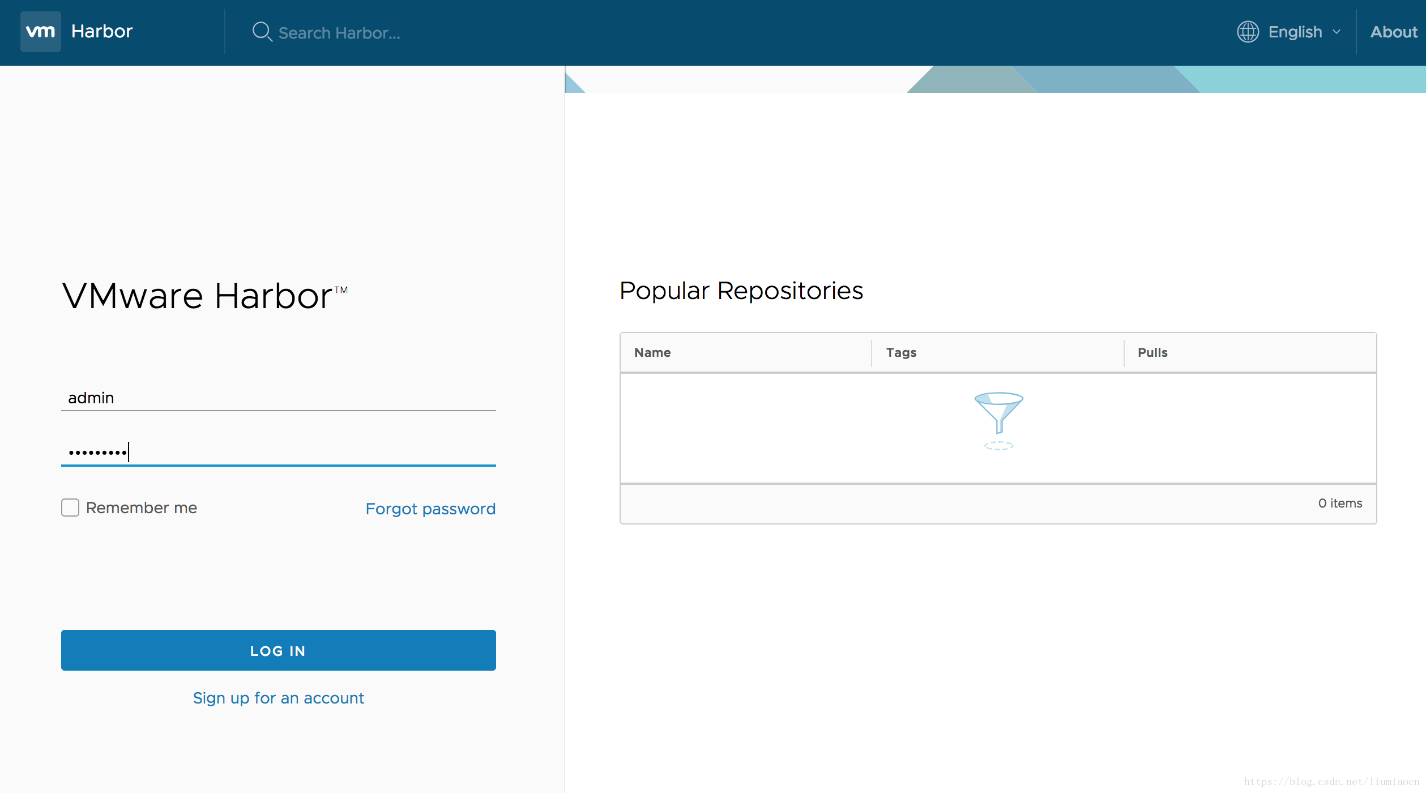
Task: Click the globe language icon
Action: click(1248, 32)
